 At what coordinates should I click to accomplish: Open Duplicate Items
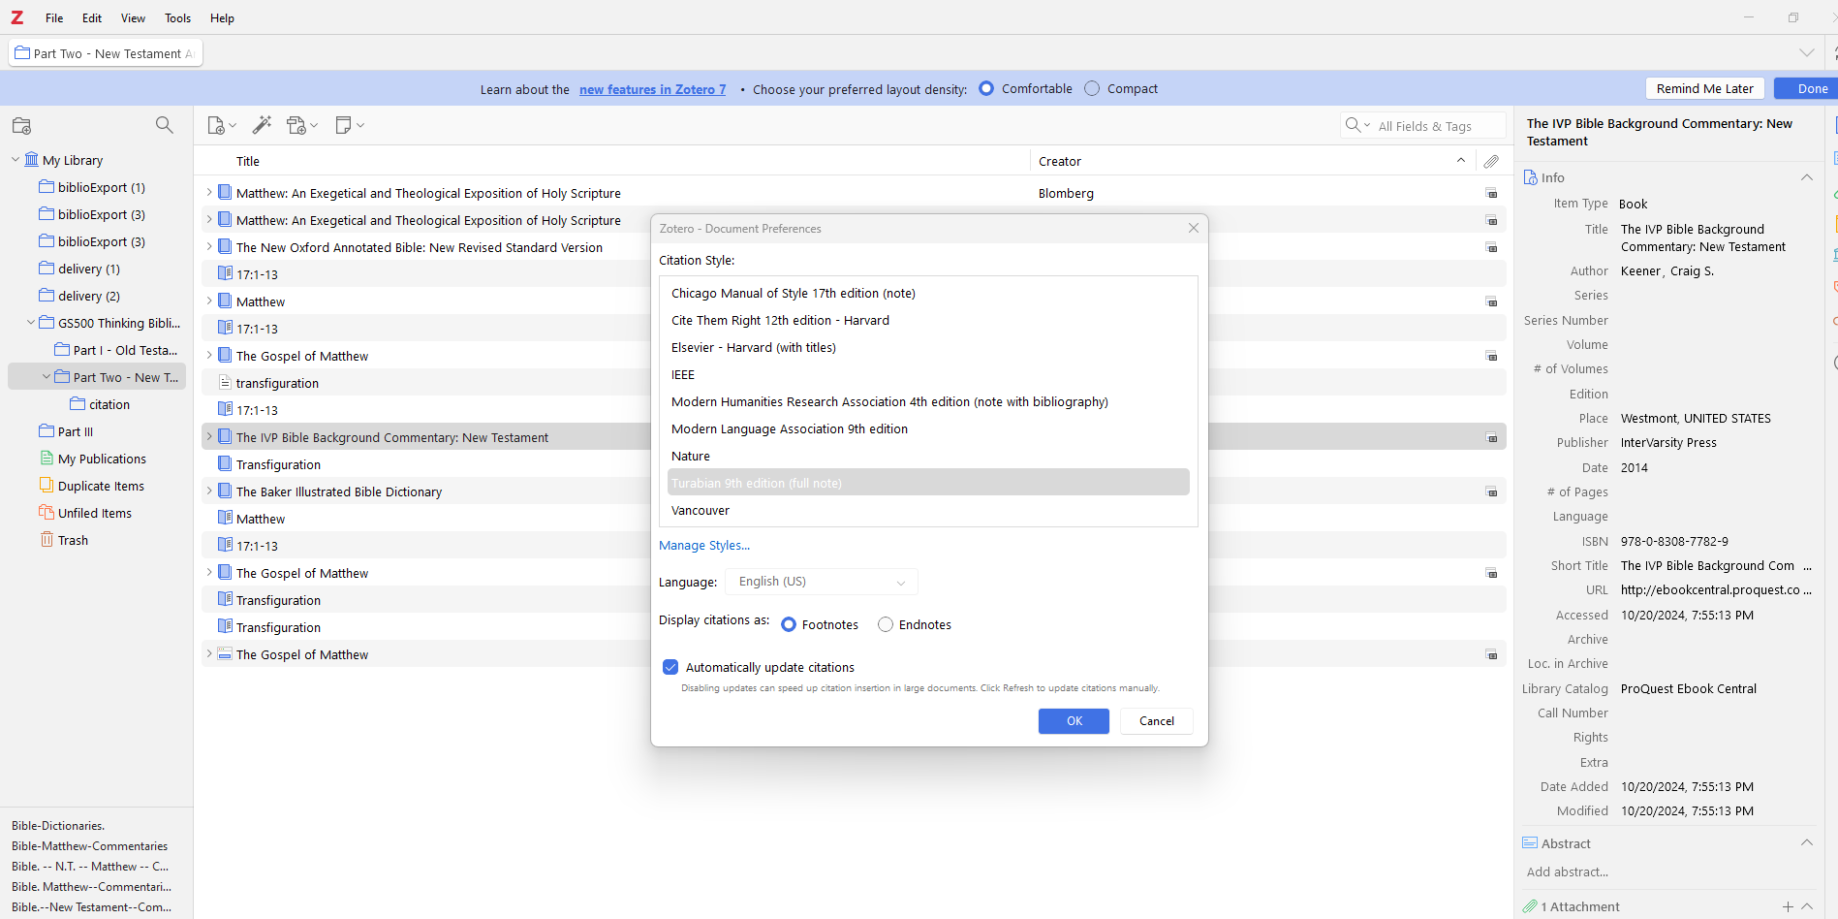coord(101,486)
